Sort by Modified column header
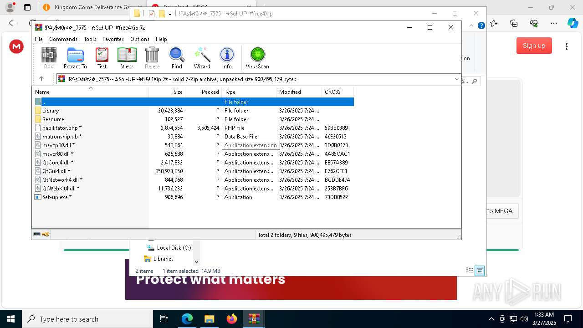Image resolution: width=583 pixels, height=328 pixels. point(299,92)
